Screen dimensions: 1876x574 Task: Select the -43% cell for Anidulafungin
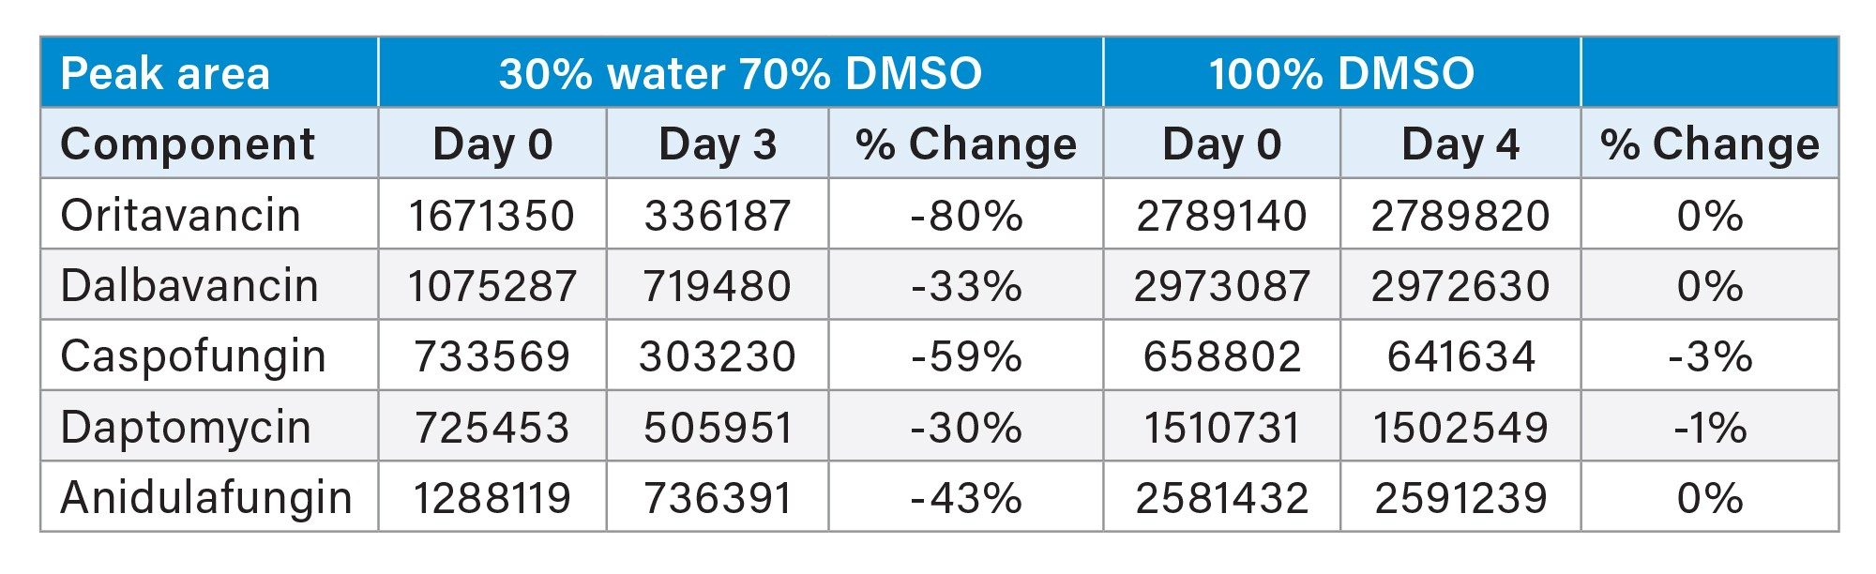click(966, 498)
